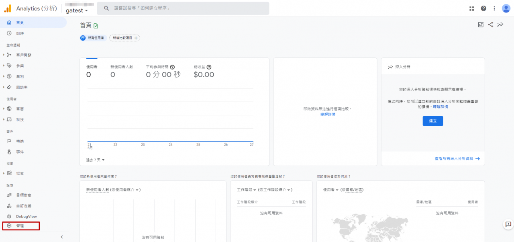The height and width of the screenshot is (242, 514).
Task: Open 查看所有深入分析資料 link
Action: coord(457,159)
